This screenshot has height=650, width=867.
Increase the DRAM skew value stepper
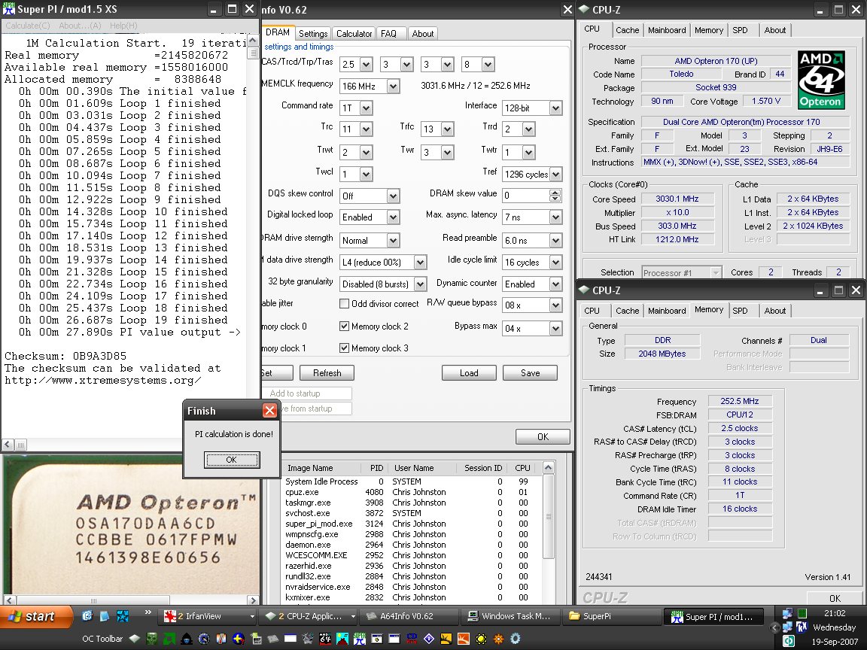pyautogui.click(x=555, y=192)
